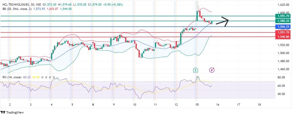Click date 18 on the time axis
Screen dimensions: 292x116
[x=259, y=105]
